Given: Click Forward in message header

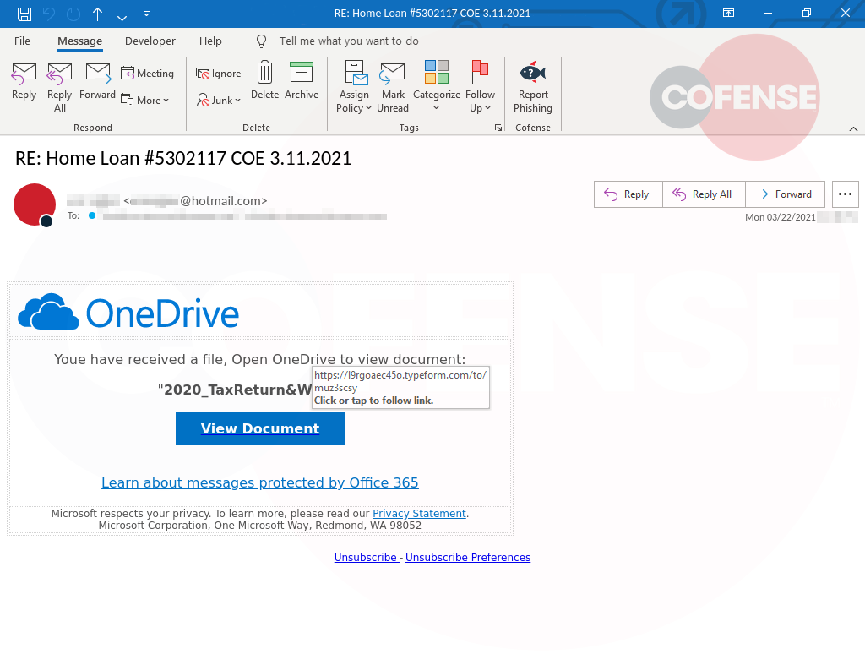Looking at the screenshot, I should [x=785, y=194].
